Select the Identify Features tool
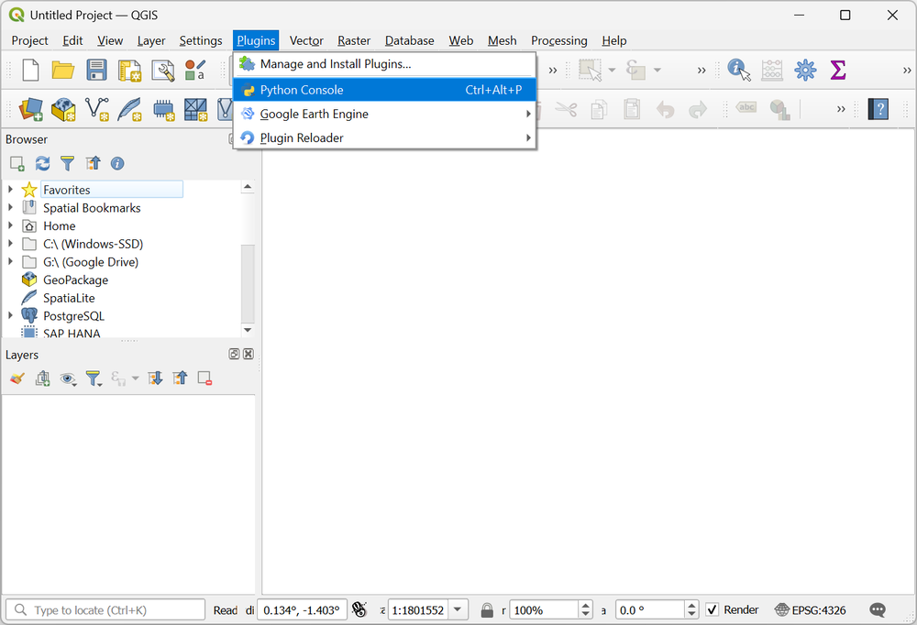This screenshot has height=625, width=917. point(738,71)
